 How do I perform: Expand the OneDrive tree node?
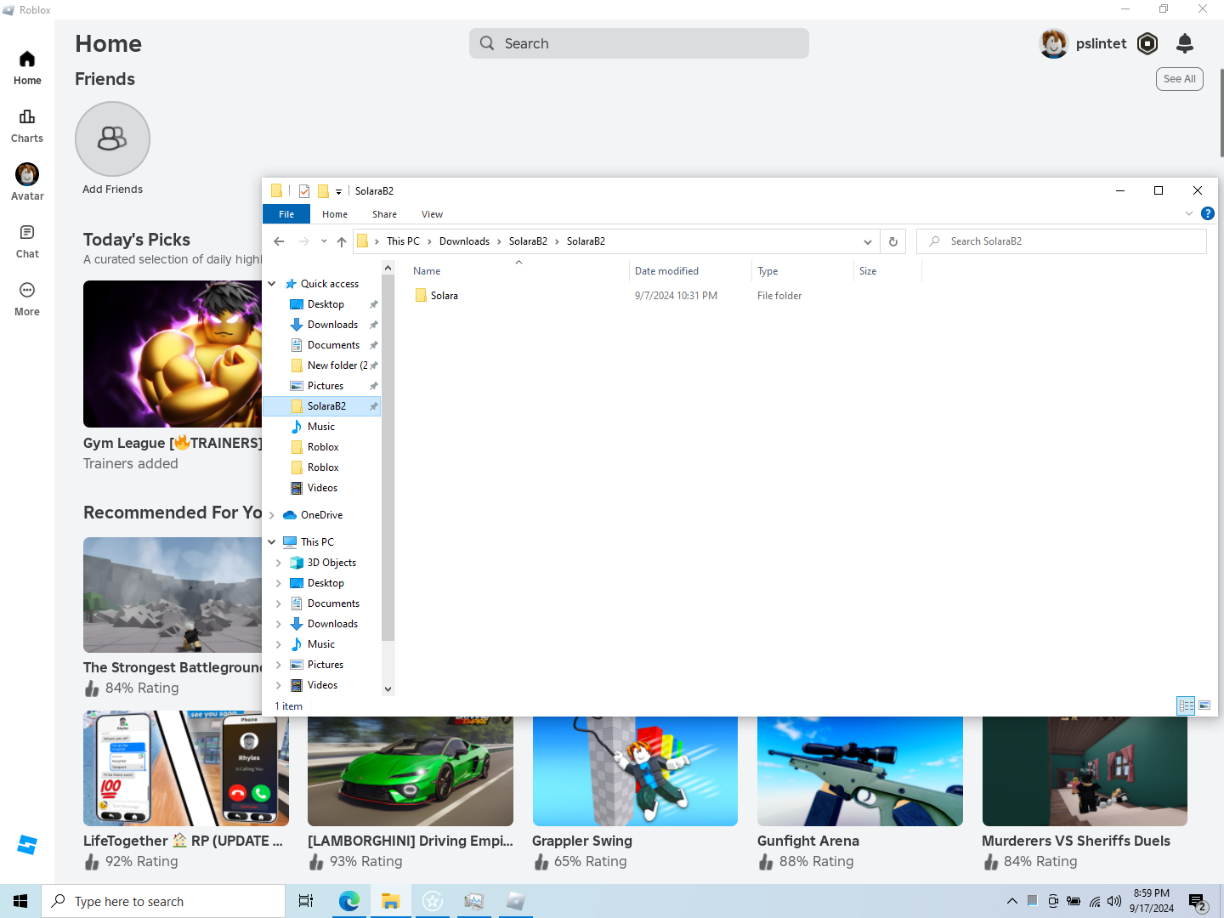pyautogui.click(x=272, y=515)
